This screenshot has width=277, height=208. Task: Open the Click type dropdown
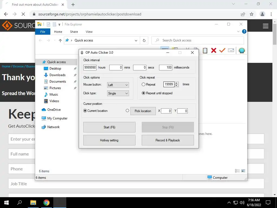tap(118, 93)
